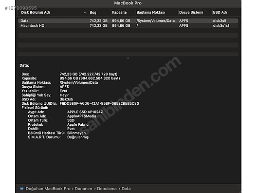Click the disk3s1s1 BSD name cell
The image size is (257, 193).
(x=221, y=26)
